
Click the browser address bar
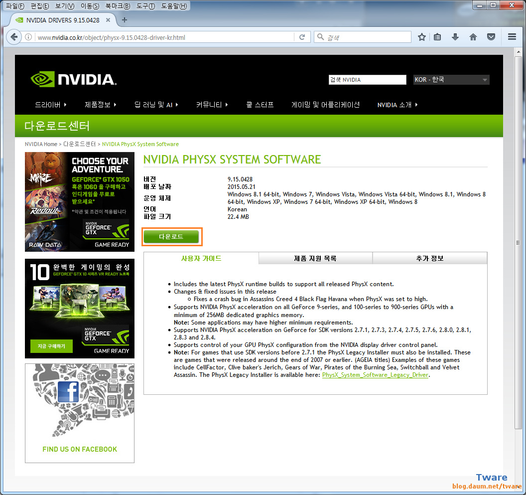tap(164, 37)
